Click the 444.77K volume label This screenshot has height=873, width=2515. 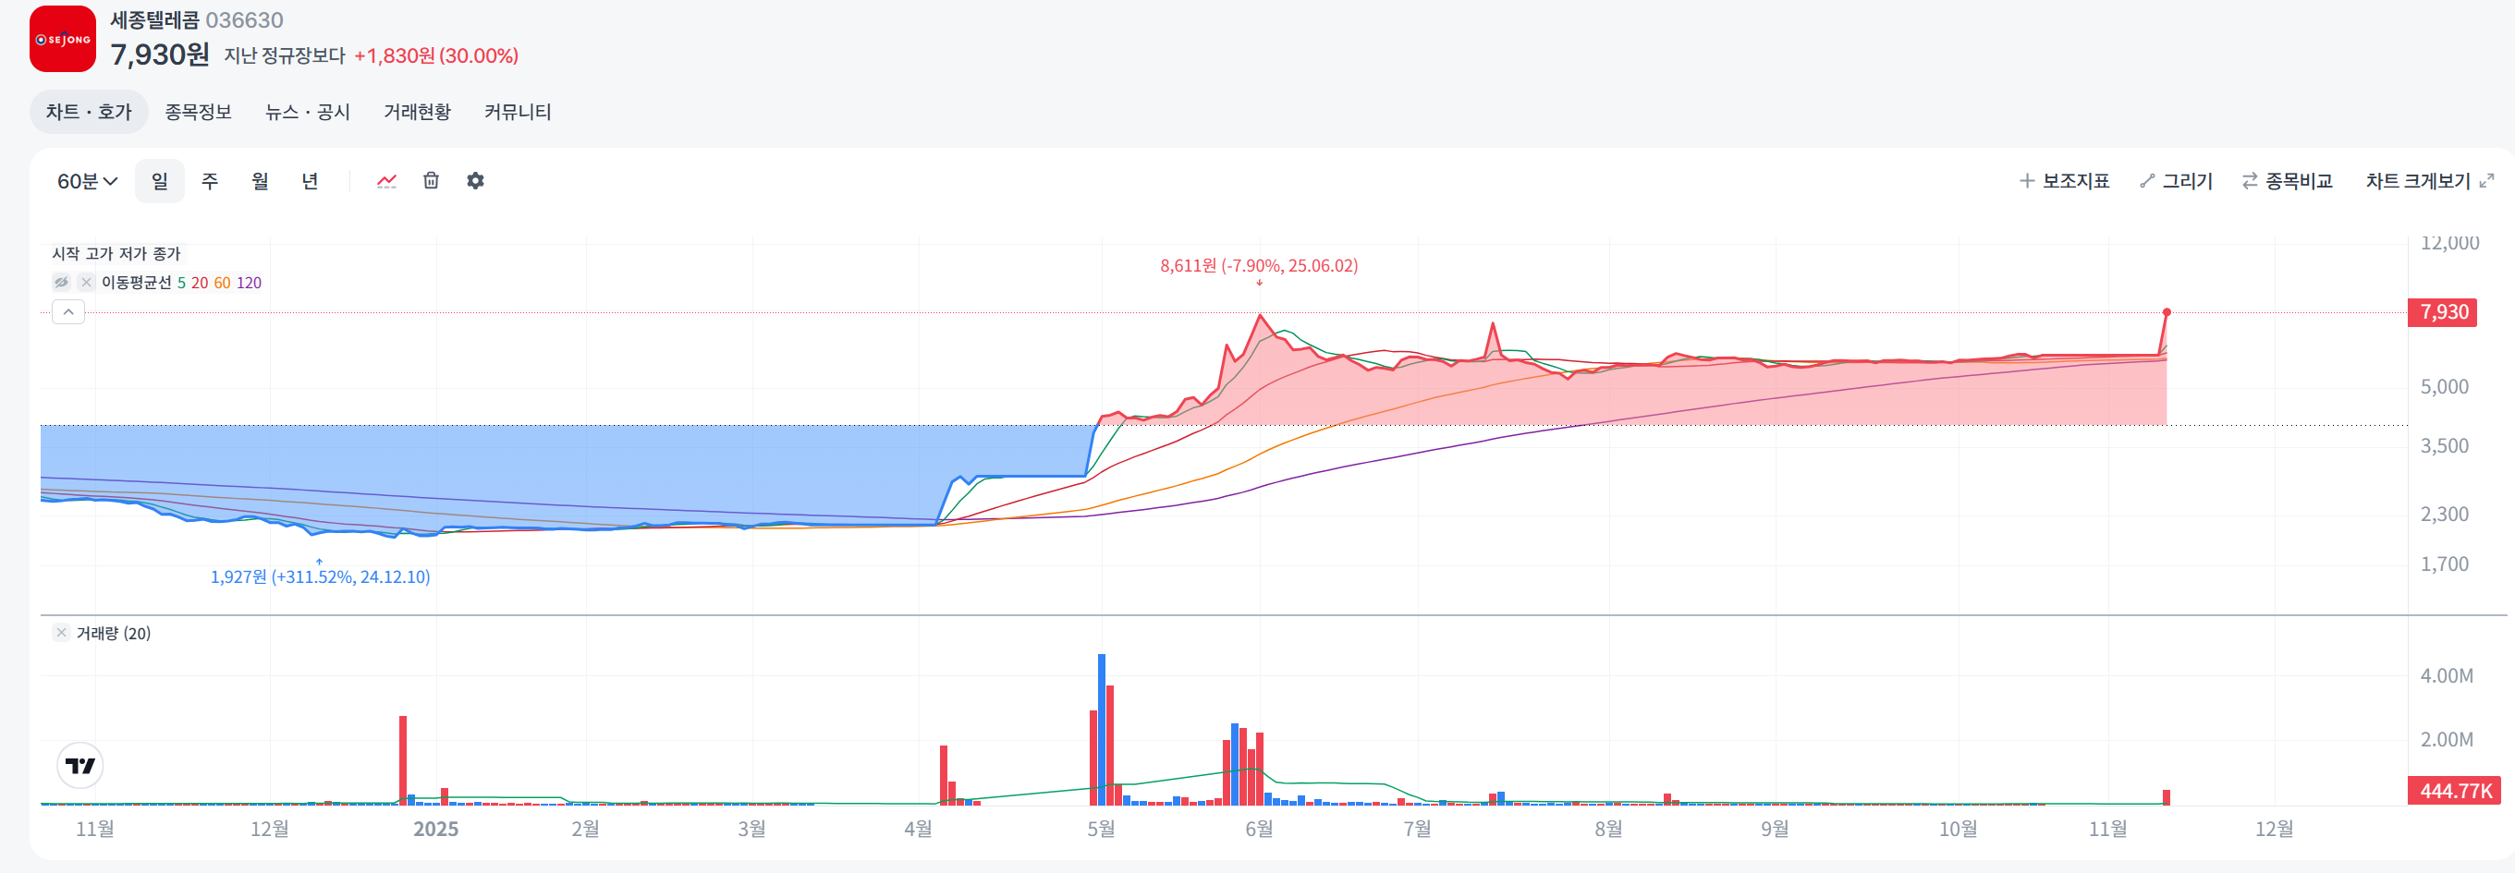click(x=2455, y=791)
